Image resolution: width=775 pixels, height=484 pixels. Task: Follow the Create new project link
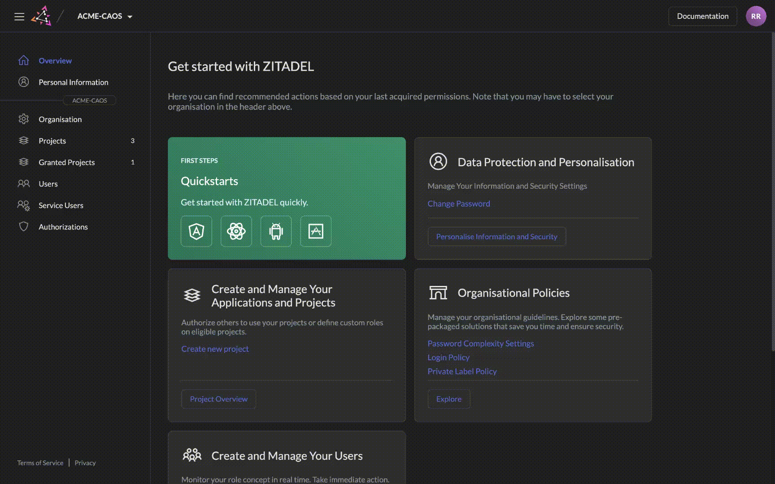coord(215,349)
